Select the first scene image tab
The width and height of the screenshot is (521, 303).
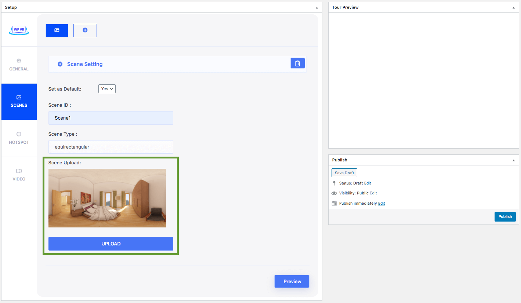[57, 30]
